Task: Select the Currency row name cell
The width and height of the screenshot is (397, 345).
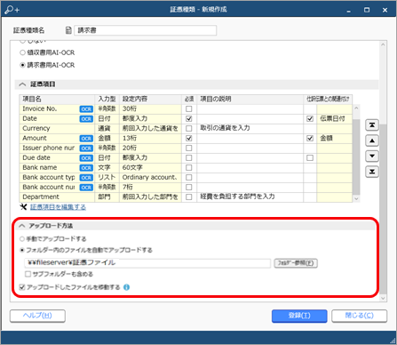Action: [x=57, y=128]
